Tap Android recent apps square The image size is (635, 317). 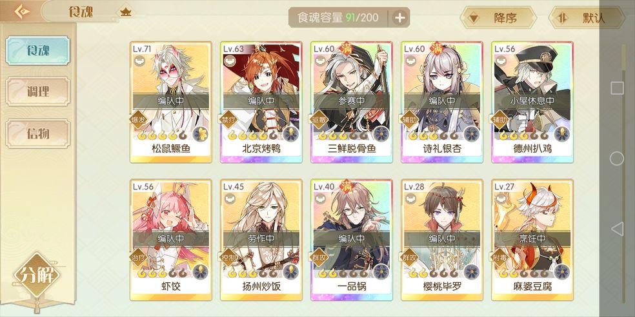click(x=617, y=88)
